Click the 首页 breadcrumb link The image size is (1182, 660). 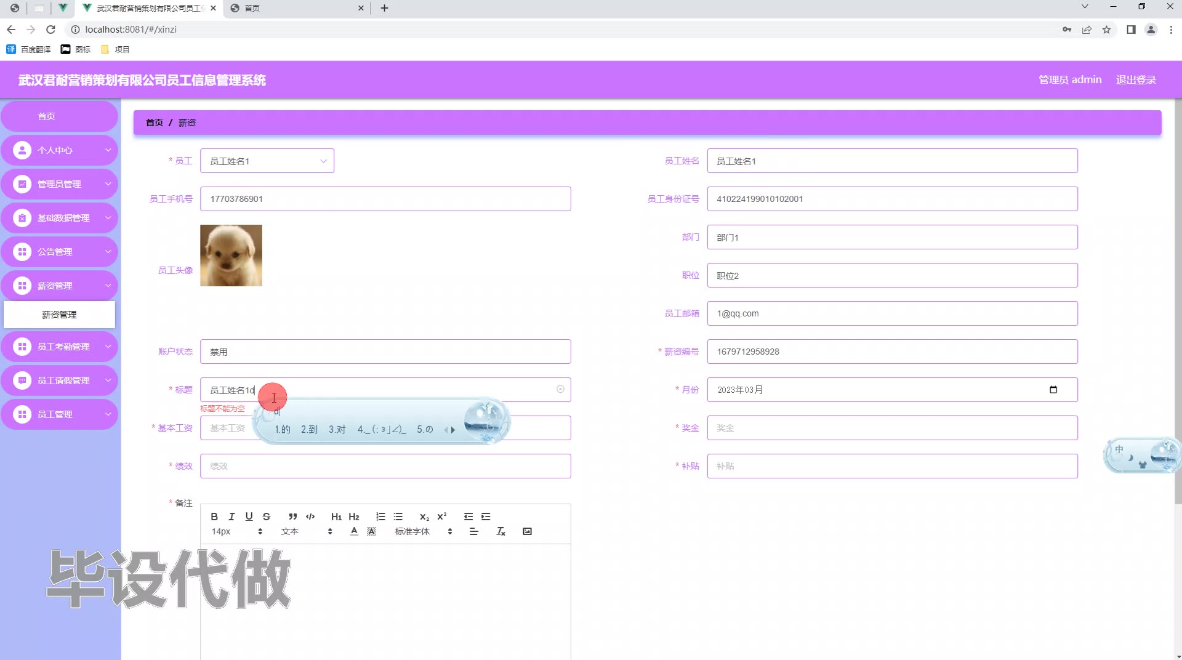click(155, 123)
